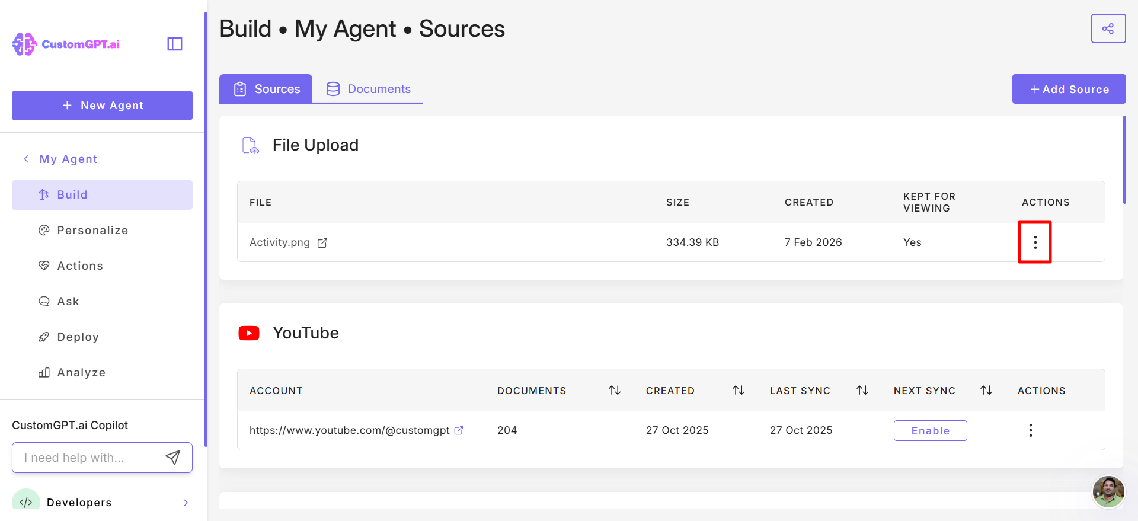This screenshot has height=521, width=1138.
Task: Expand the Developers section
Action: pos(186,503)
